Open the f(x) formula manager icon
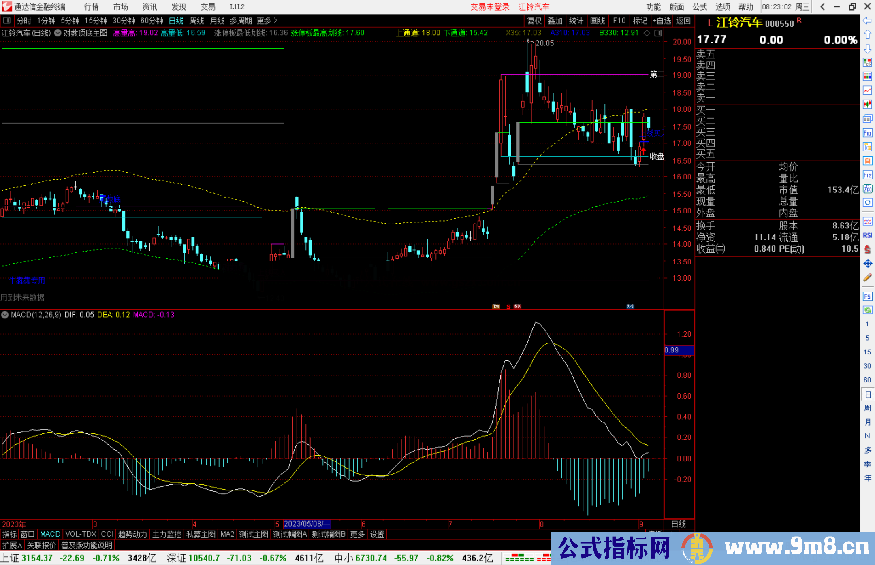Image resolution: width=875 pixels, height=565 pixels. tap(867, 189)
